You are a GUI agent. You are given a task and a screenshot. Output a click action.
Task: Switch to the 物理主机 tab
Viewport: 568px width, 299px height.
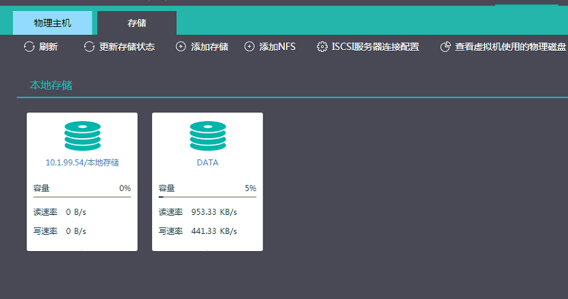point(53,23)
